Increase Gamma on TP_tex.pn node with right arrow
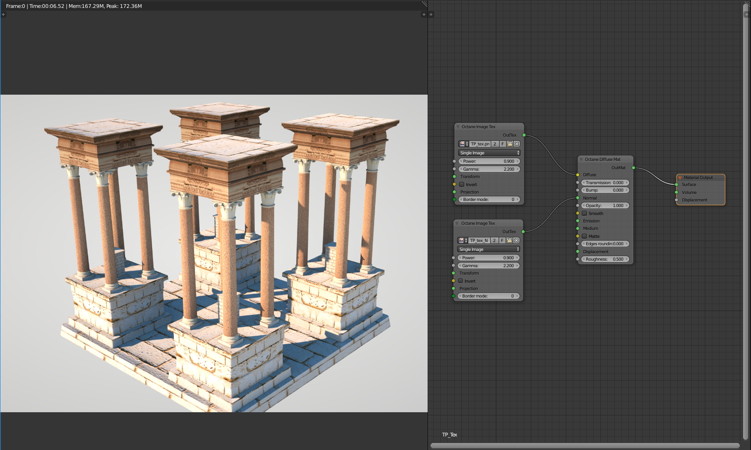 [518, 169]
